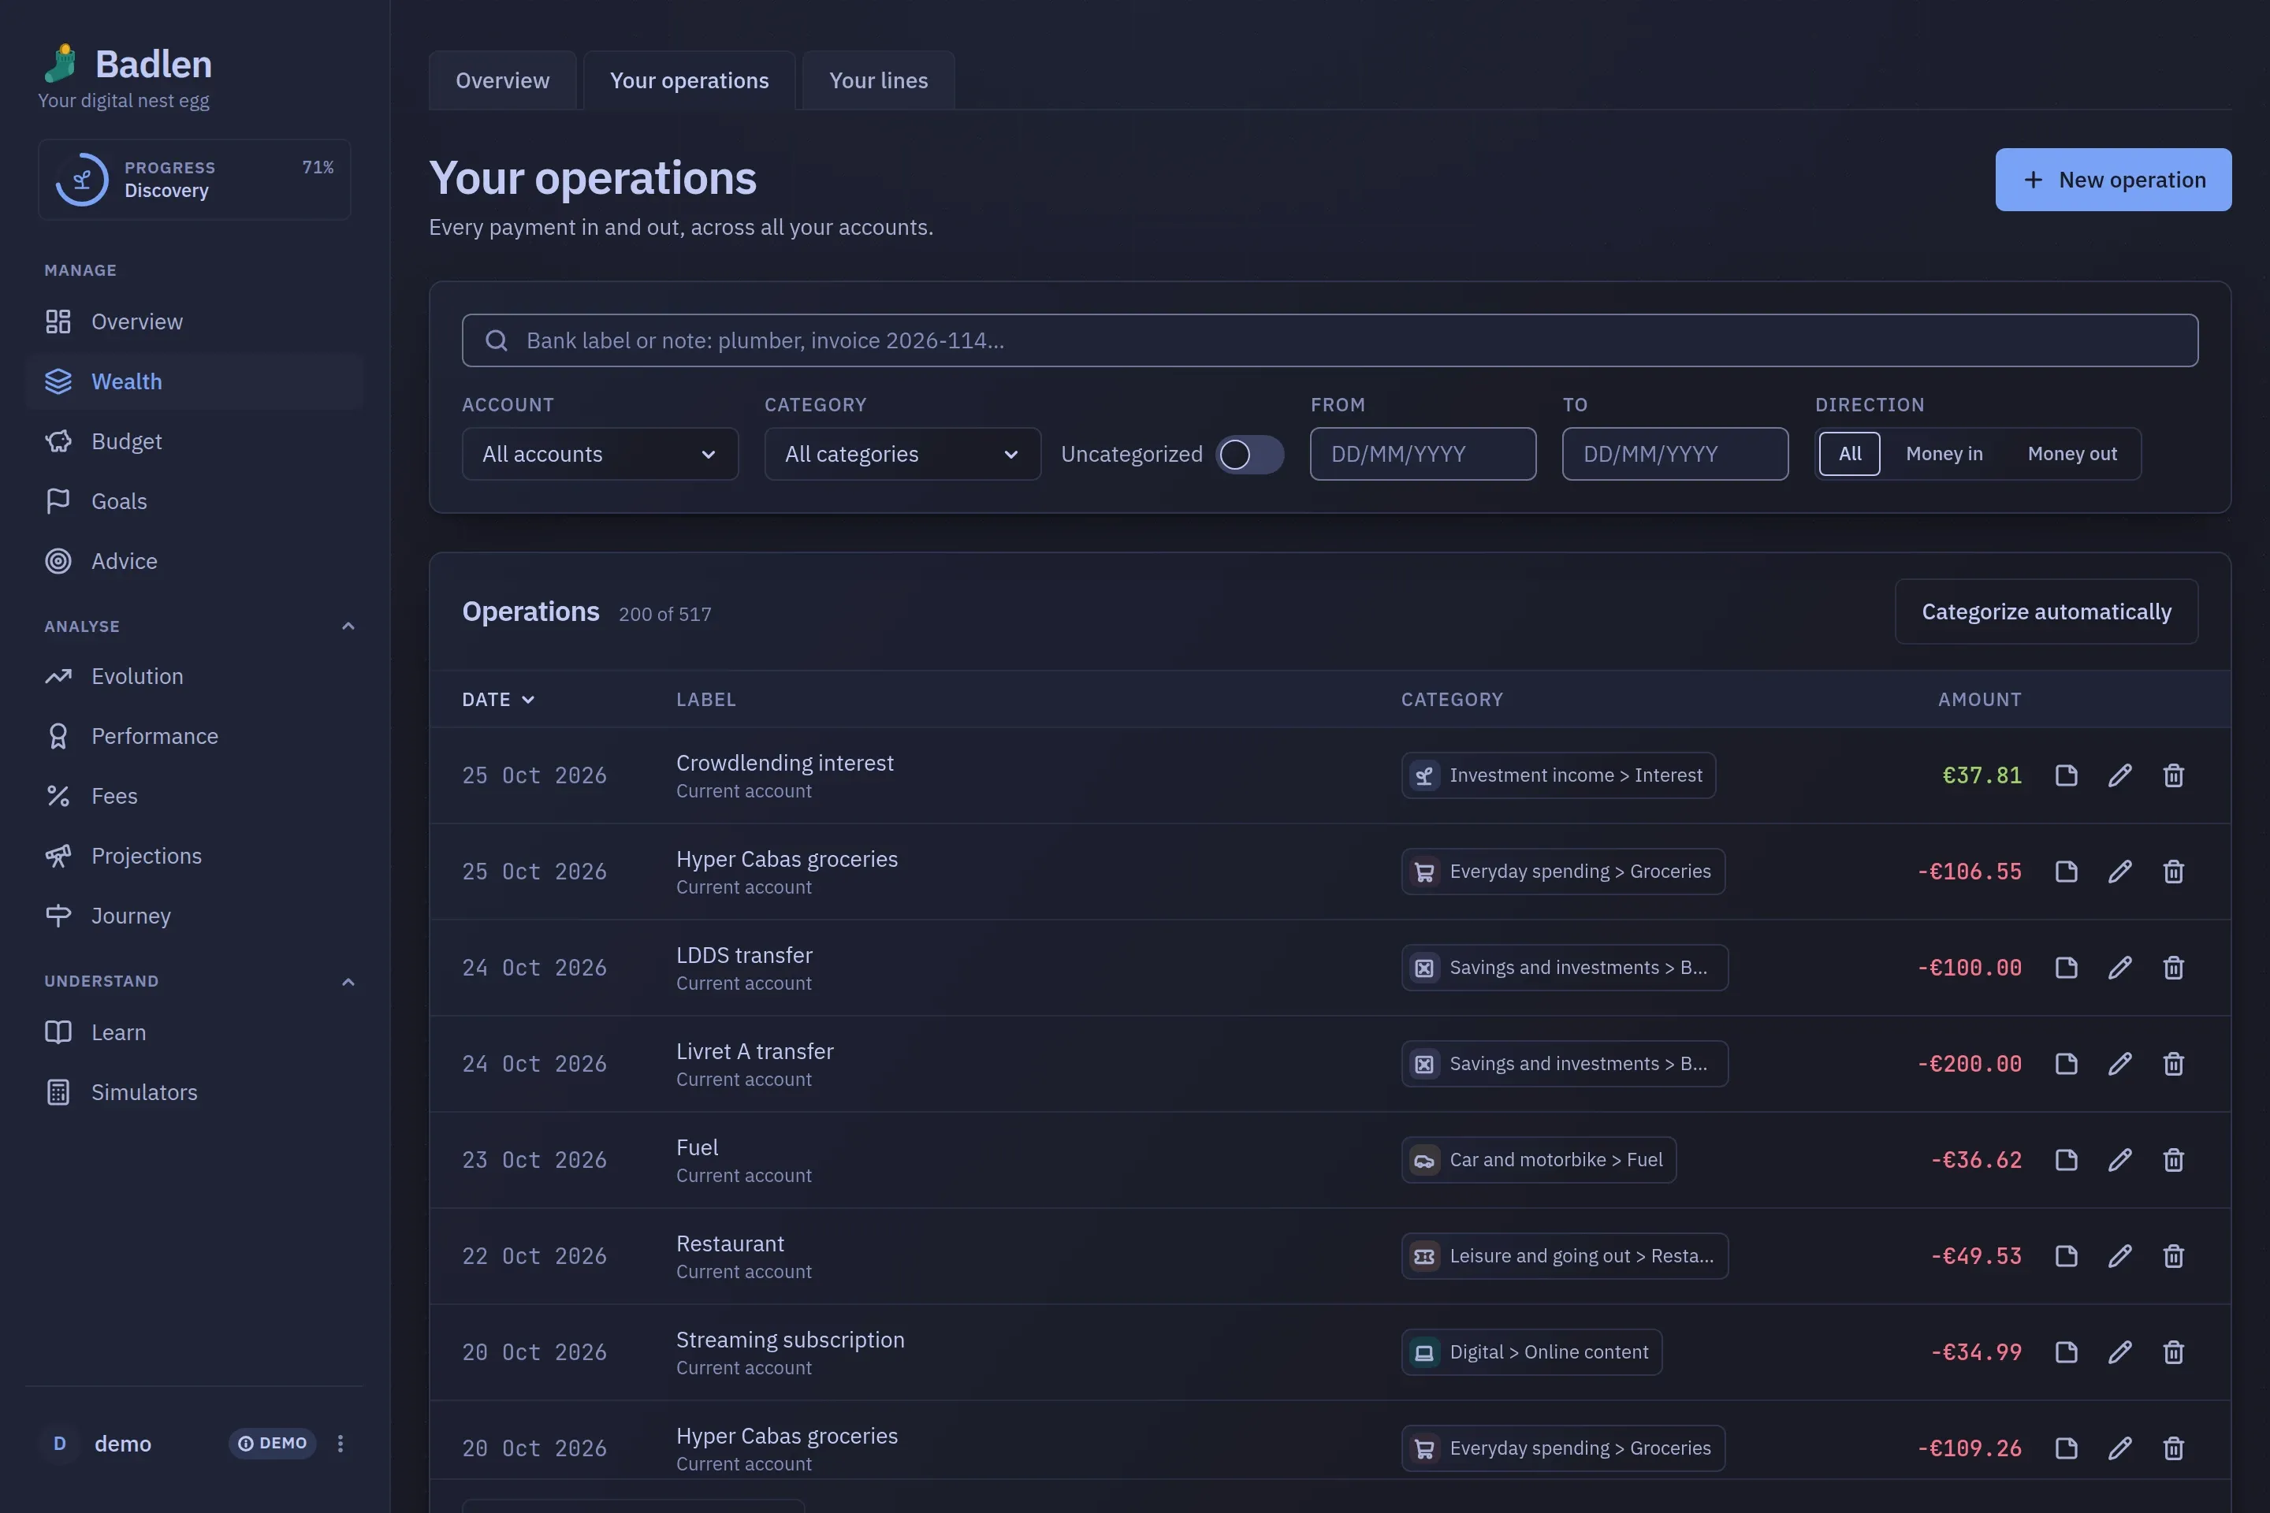Delete the LDDS transfer operation
The width and height of the screenshot is (2270, 1513).
tap(2174, 967)
